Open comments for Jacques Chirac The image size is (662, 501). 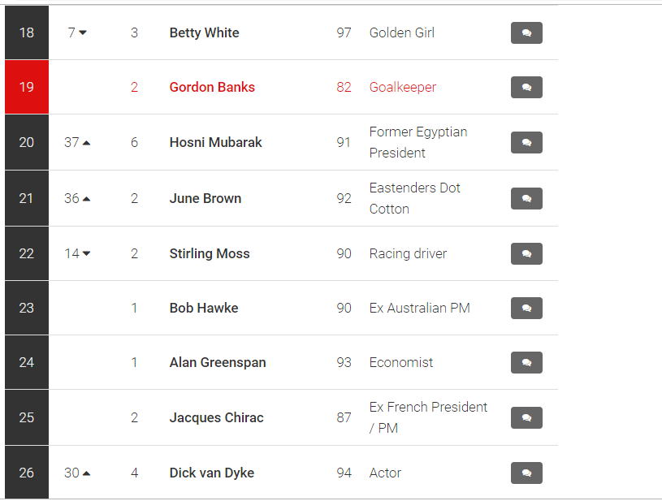point(526,418)
